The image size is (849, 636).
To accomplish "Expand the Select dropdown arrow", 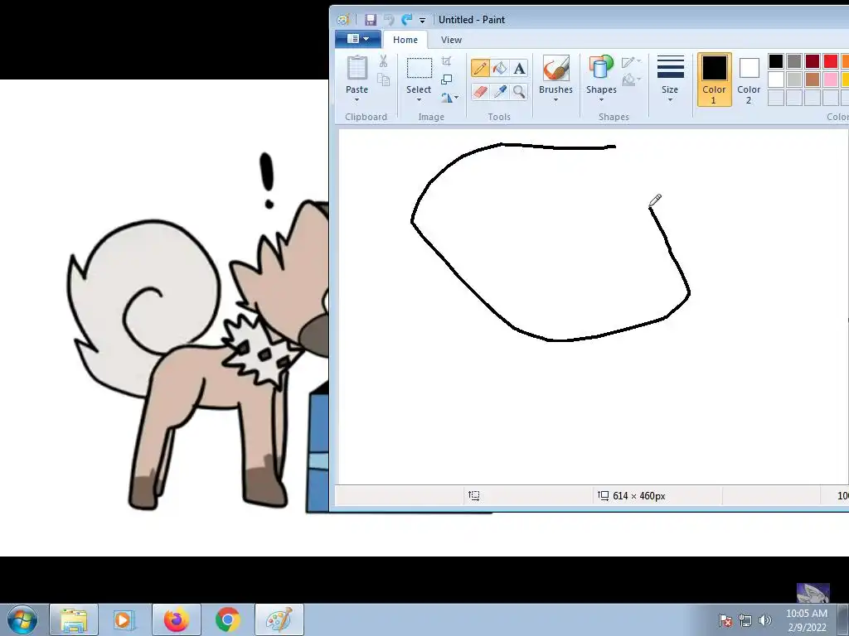I will [x=419, y=100].
